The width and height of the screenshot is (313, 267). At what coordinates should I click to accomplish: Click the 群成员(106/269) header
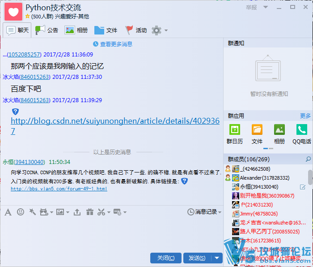(x=249, y=159)
